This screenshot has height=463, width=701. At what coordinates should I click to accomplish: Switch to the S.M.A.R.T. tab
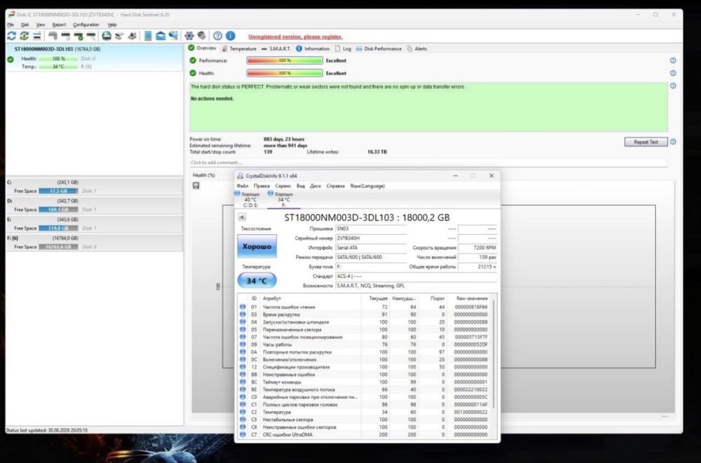click(x=275, y=49)
